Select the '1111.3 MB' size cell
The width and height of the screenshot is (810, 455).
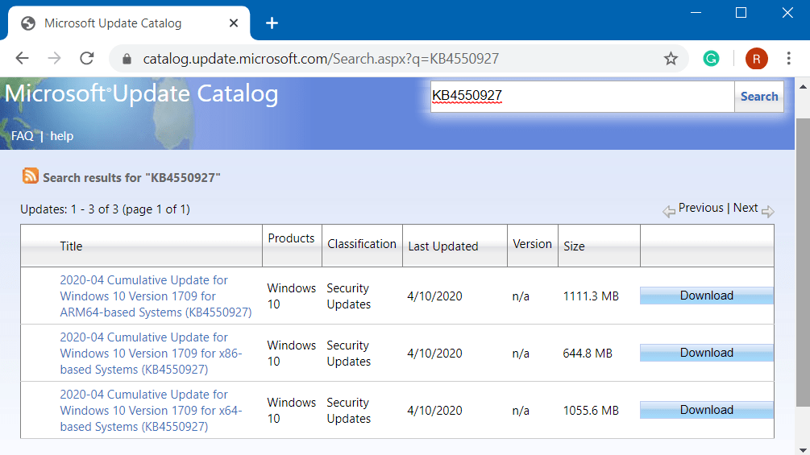pyautogui.click(x=591, y=296)
